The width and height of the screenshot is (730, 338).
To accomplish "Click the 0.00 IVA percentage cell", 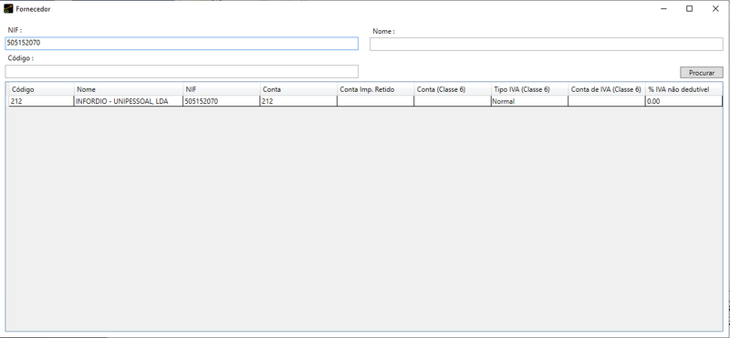I will 683,101.
